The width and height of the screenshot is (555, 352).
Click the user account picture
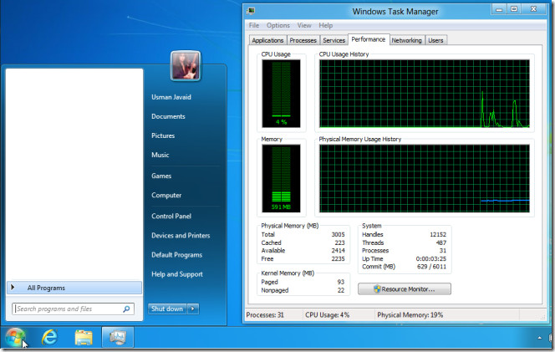(184, 66)
